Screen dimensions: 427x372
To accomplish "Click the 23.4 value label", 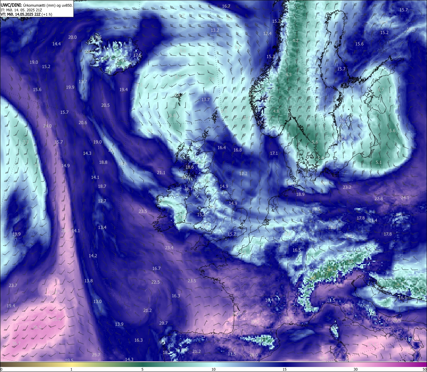I will pyautogui.click(x=169, y=248).
